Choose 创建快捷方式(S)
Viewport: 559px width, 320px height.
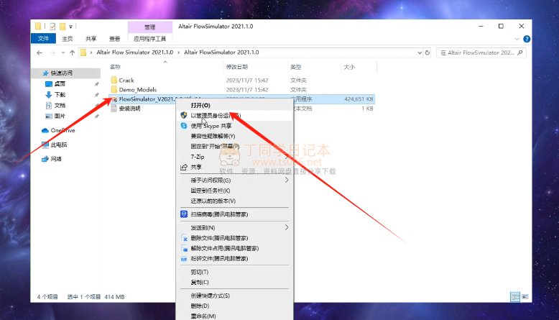(234, 296)
